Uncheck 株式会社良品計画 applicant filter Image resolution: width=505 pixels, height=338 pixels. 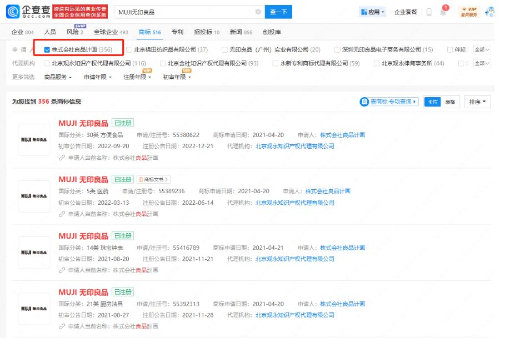coord(47,49)
